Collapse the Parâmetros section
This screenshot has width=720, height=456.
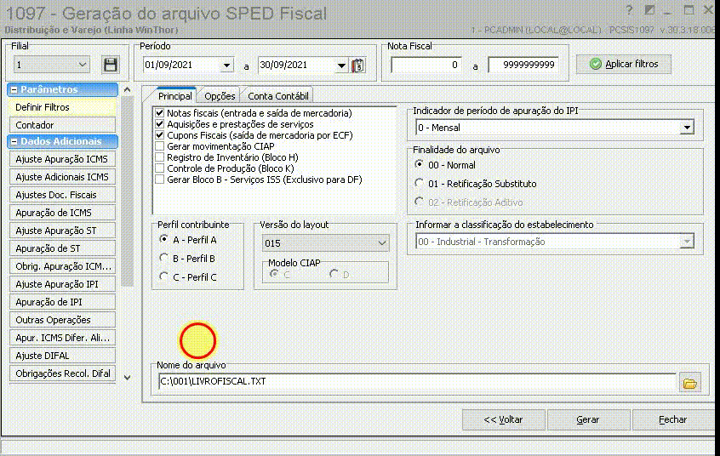14,89
